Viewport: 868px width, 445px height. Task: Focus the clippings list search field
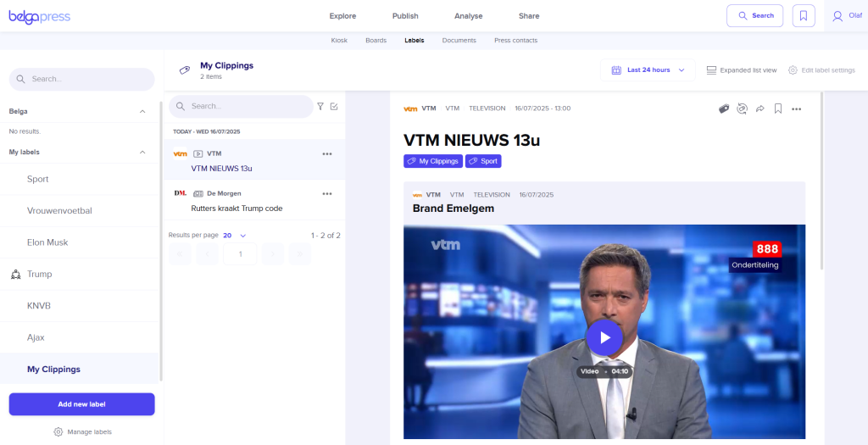click(241, 106)
